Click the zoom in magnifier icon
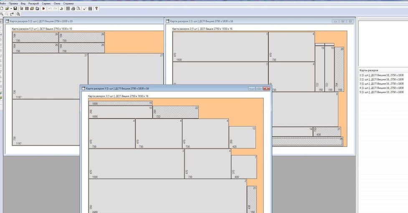Screen dimensions: 408x213 [2, 14]
